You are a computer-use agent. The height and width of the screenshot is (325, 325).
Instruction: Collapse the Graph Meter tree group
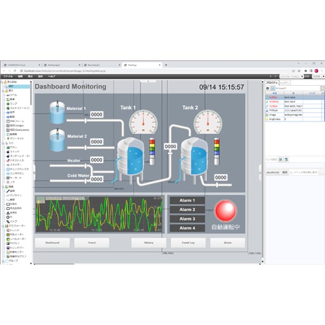(x=3, y=226)
